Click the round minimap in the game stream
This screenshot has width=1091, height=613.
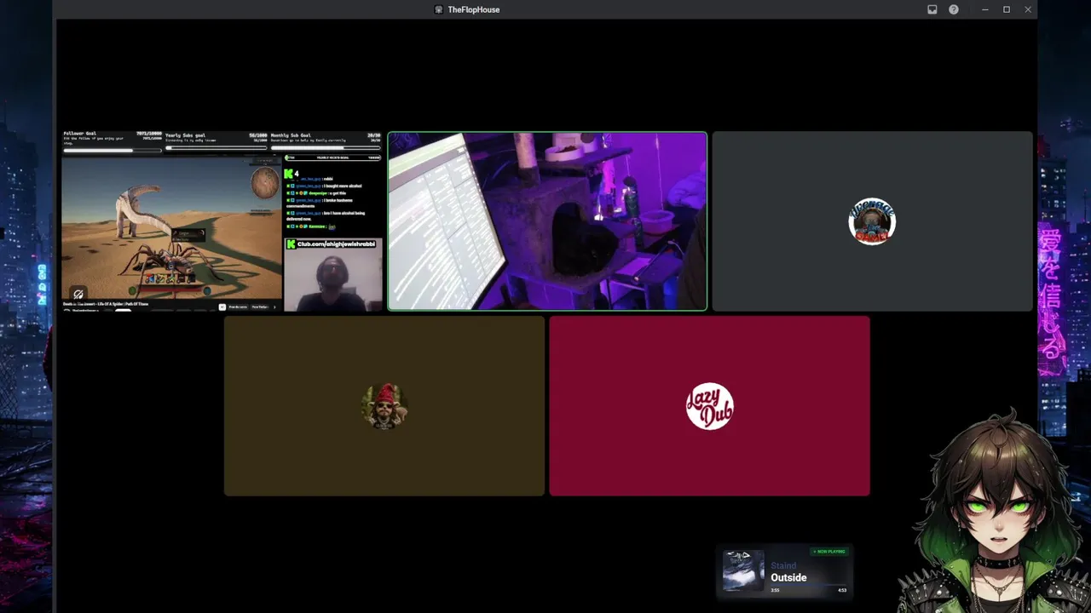[x=265, y=181]
